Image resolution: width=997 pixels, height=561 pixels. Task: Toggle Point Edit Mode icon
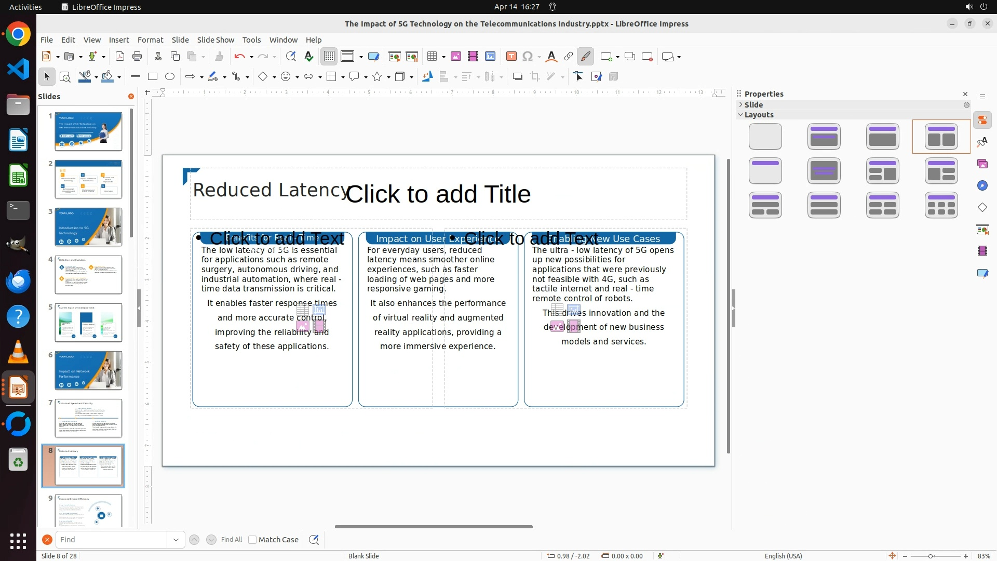tap(578, 77)
